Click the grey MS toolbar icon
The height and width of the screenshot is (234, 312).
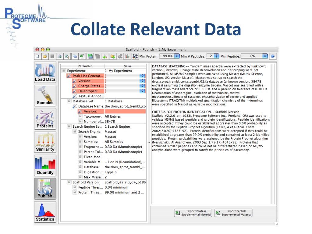[97, 56]
